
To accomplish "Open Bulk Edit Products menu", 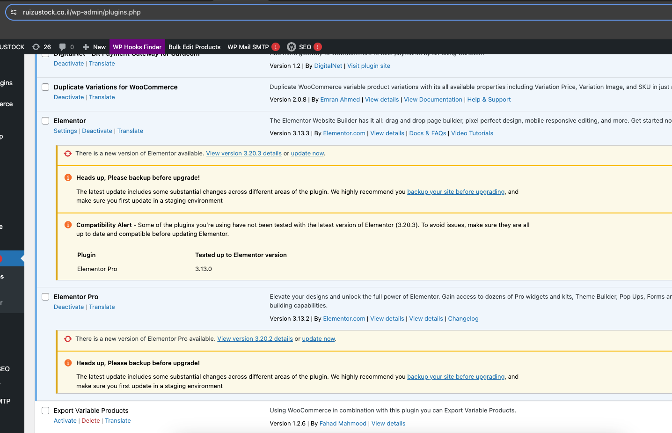I will (194, 47).
